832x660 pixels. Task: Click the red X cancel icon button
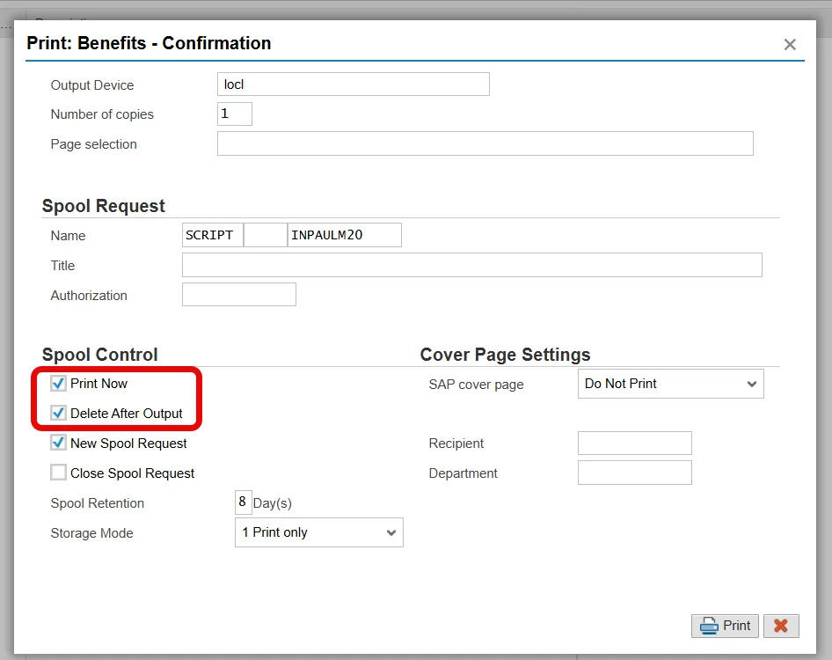(x=781, y=626)
